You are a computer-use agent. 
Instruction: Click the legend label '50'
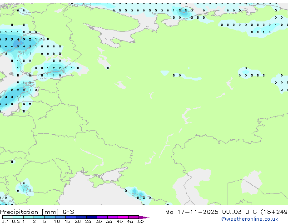[140, 221]
